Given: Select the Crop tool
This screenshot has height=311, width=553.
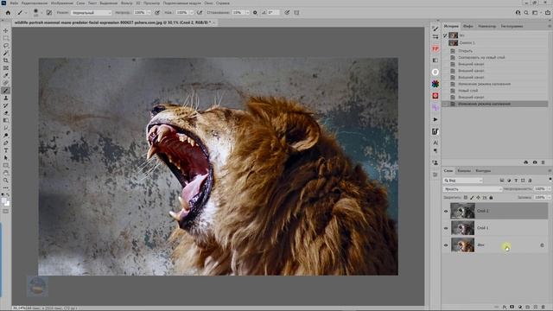Looking at the screenshot, I should coord(6,60).
